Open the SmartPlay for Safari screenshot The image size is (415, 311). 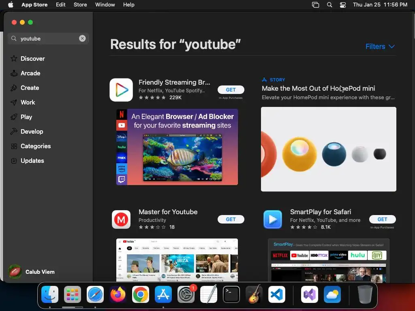[328, 260]
